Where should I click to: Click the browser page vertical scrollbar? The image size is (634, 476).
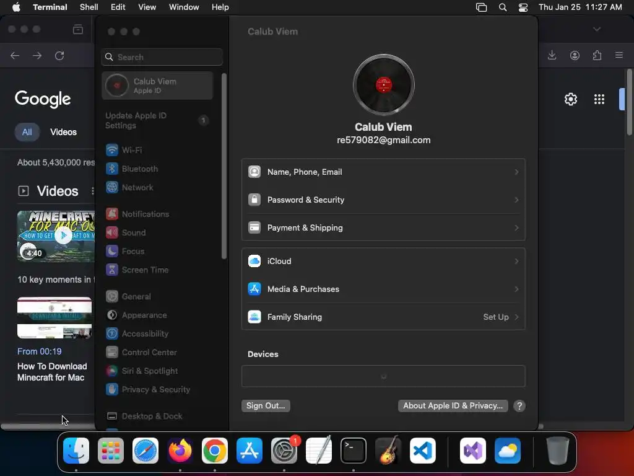click(x=629, y=102)
